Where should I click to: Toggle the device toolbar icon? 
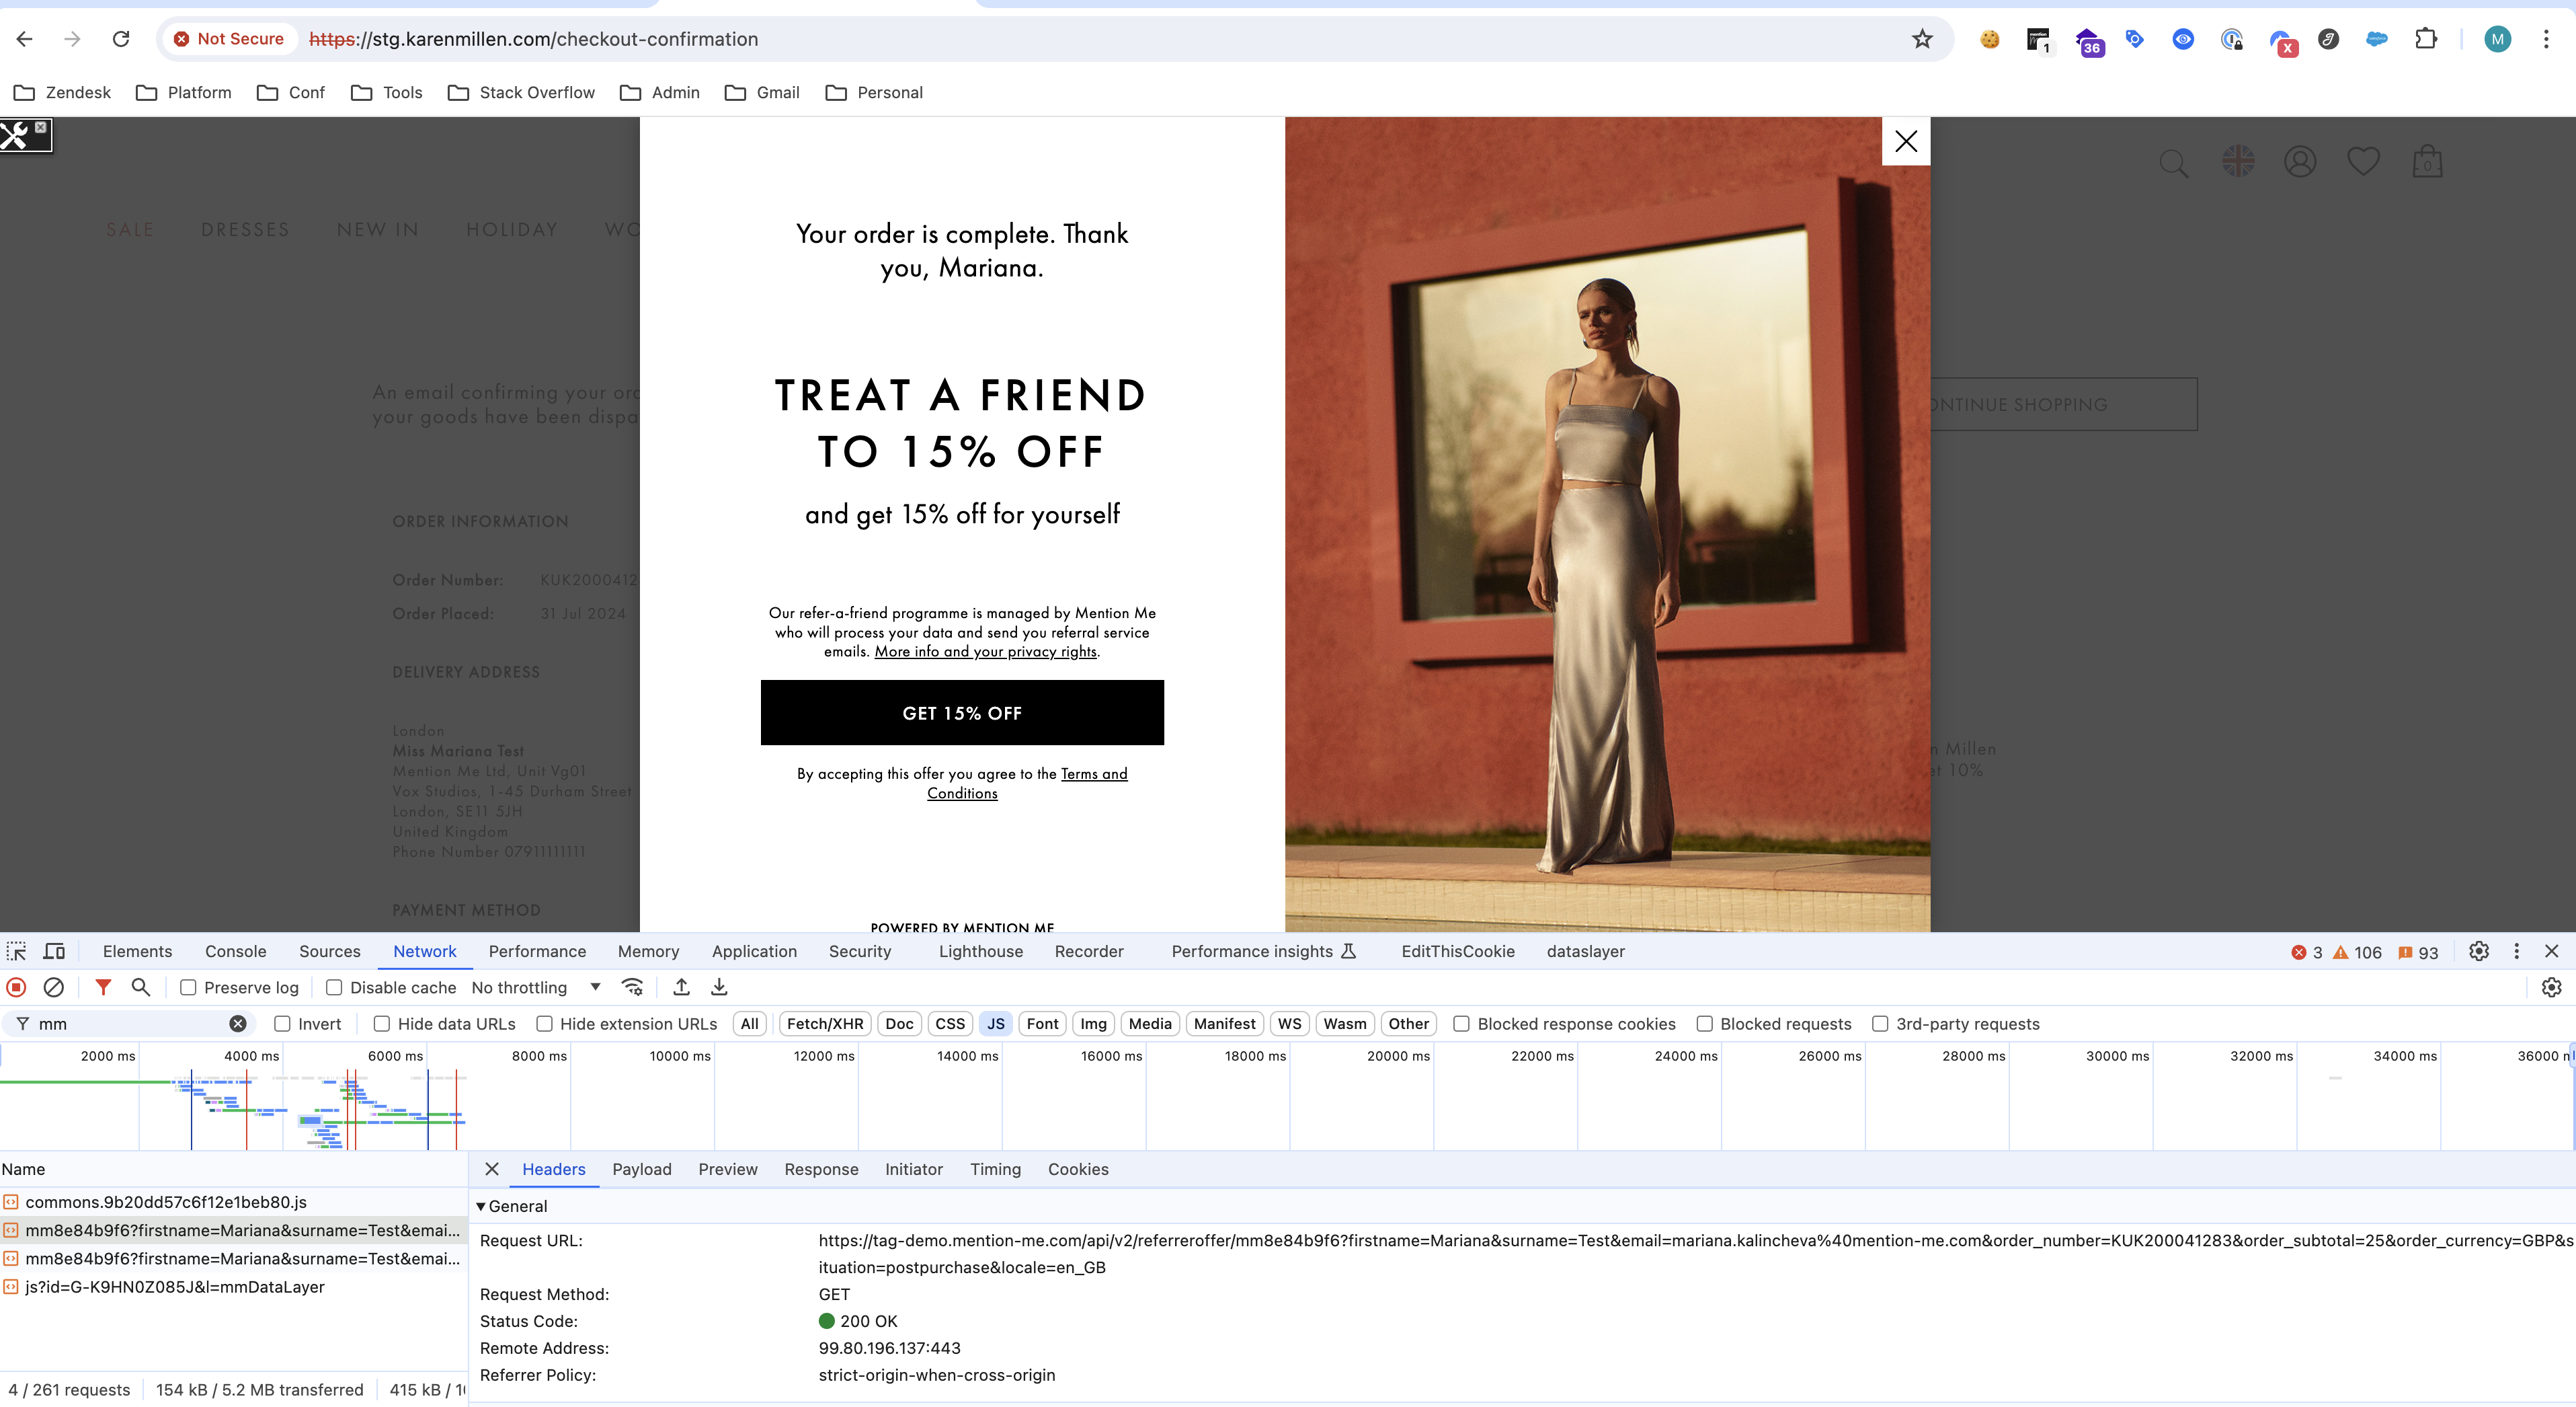(x=54, y=951)
